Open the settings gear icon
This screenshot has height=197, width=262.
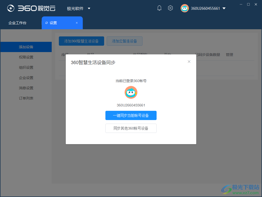point(170,8)
